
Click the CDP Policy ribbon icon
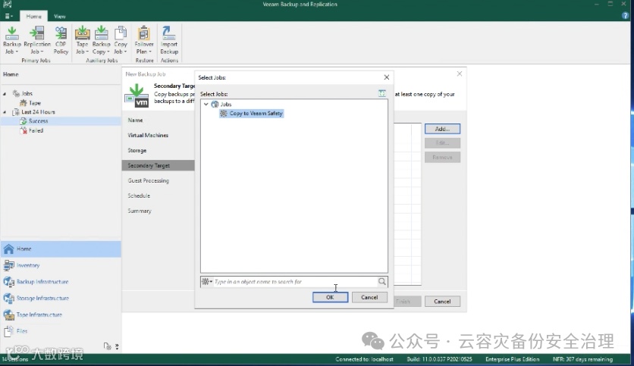click(61, 40)
